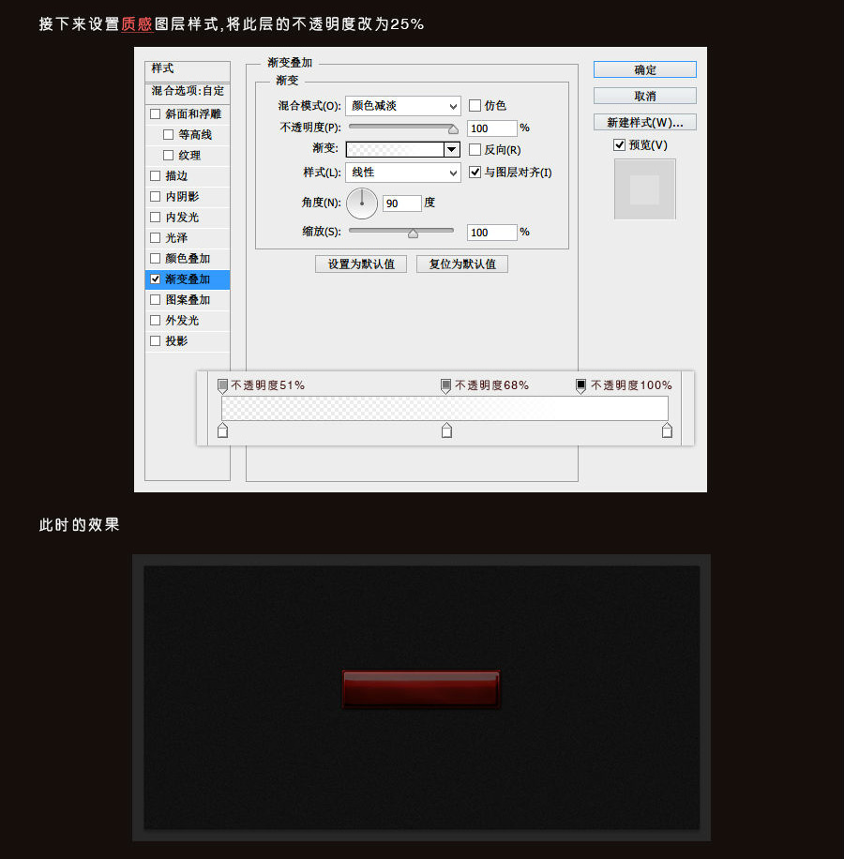The image size is (844, 859).
Task: Enable the 仿色 checkbox
Action: tap(475, 105)
